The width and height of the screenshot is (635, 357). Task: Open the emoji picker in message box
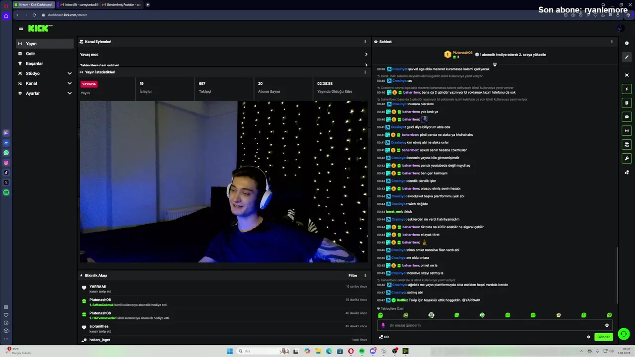click(607, 325)
